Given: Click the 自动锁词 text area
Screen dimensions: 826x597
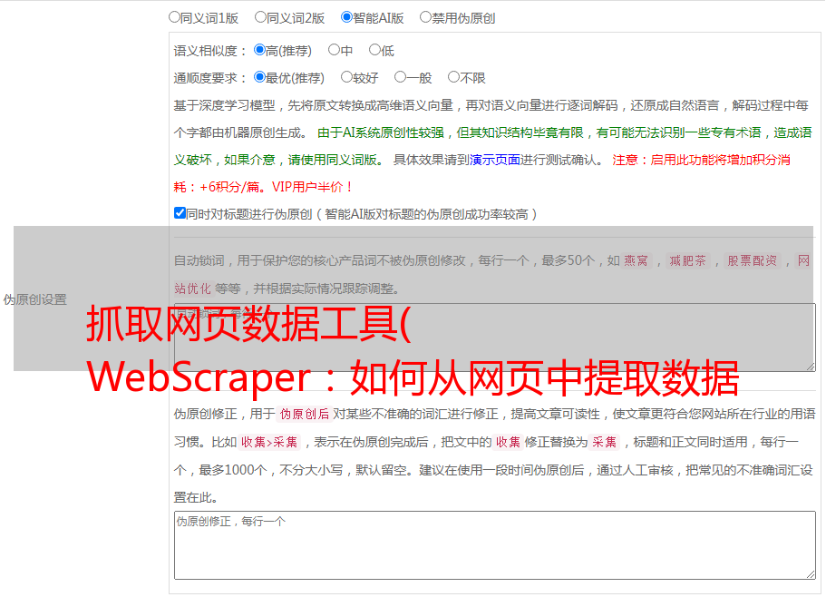Looking at the screenshot, I should pyautogui.click(x=495, y=338).
